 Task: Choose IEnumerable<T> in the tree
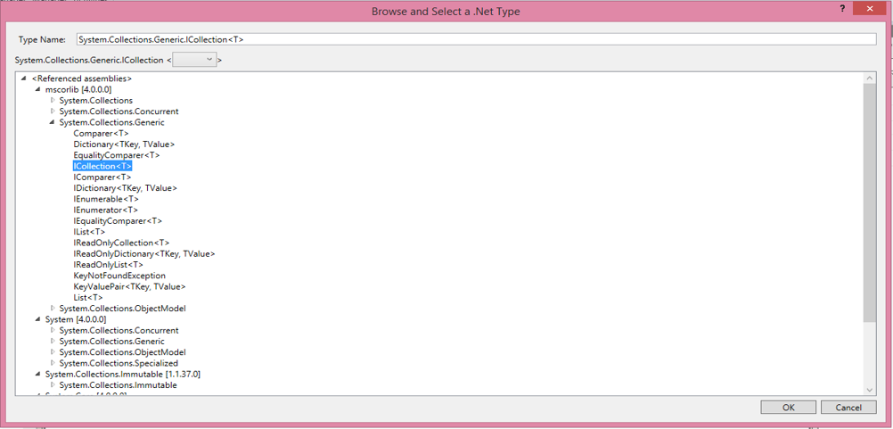point(106,199)
